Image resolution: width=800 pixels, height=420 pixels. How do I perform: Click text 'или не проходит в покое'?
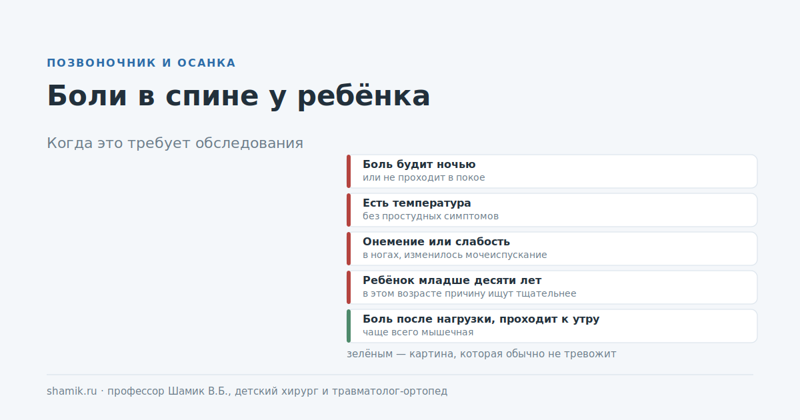coord(424,178)
